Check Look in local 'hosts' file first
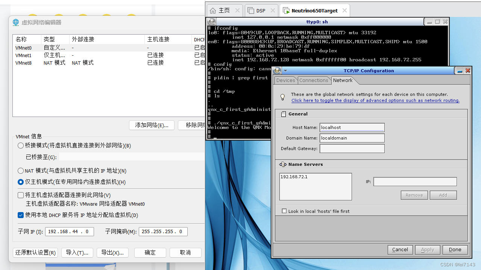Viewport: 481px width, 270px height. (x=284, y=211)
